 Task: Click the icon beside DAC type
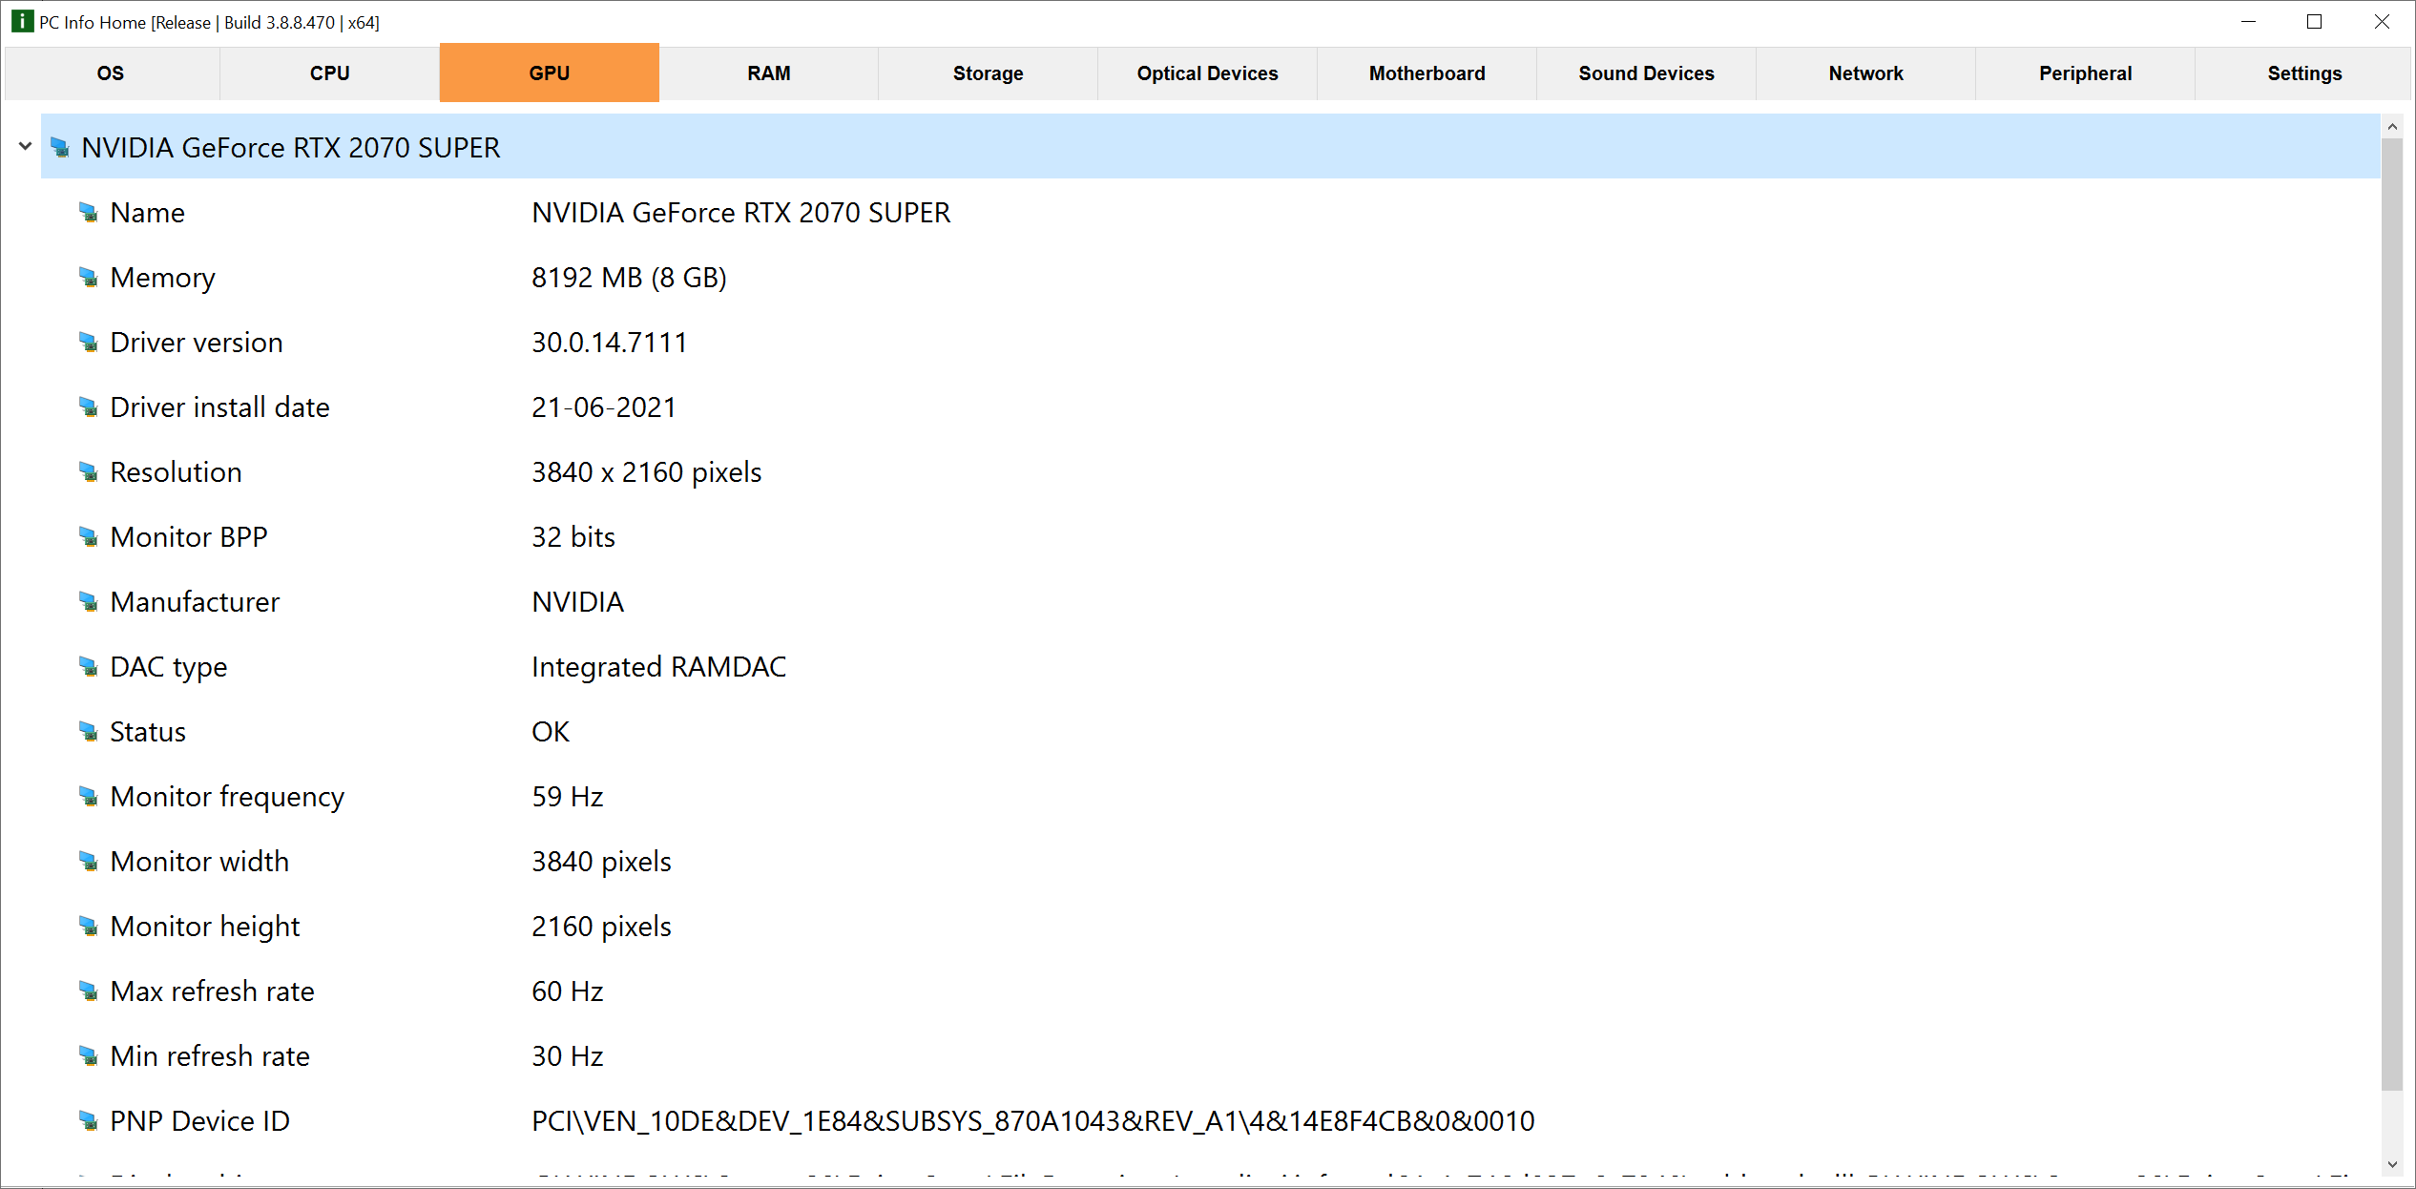tap(89, 667)
